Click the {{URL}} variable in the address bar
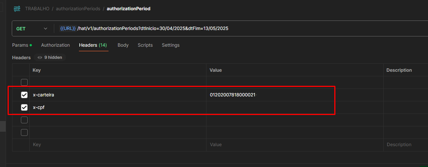The height and width of the screenshot is (167, 428). [68, 28]
